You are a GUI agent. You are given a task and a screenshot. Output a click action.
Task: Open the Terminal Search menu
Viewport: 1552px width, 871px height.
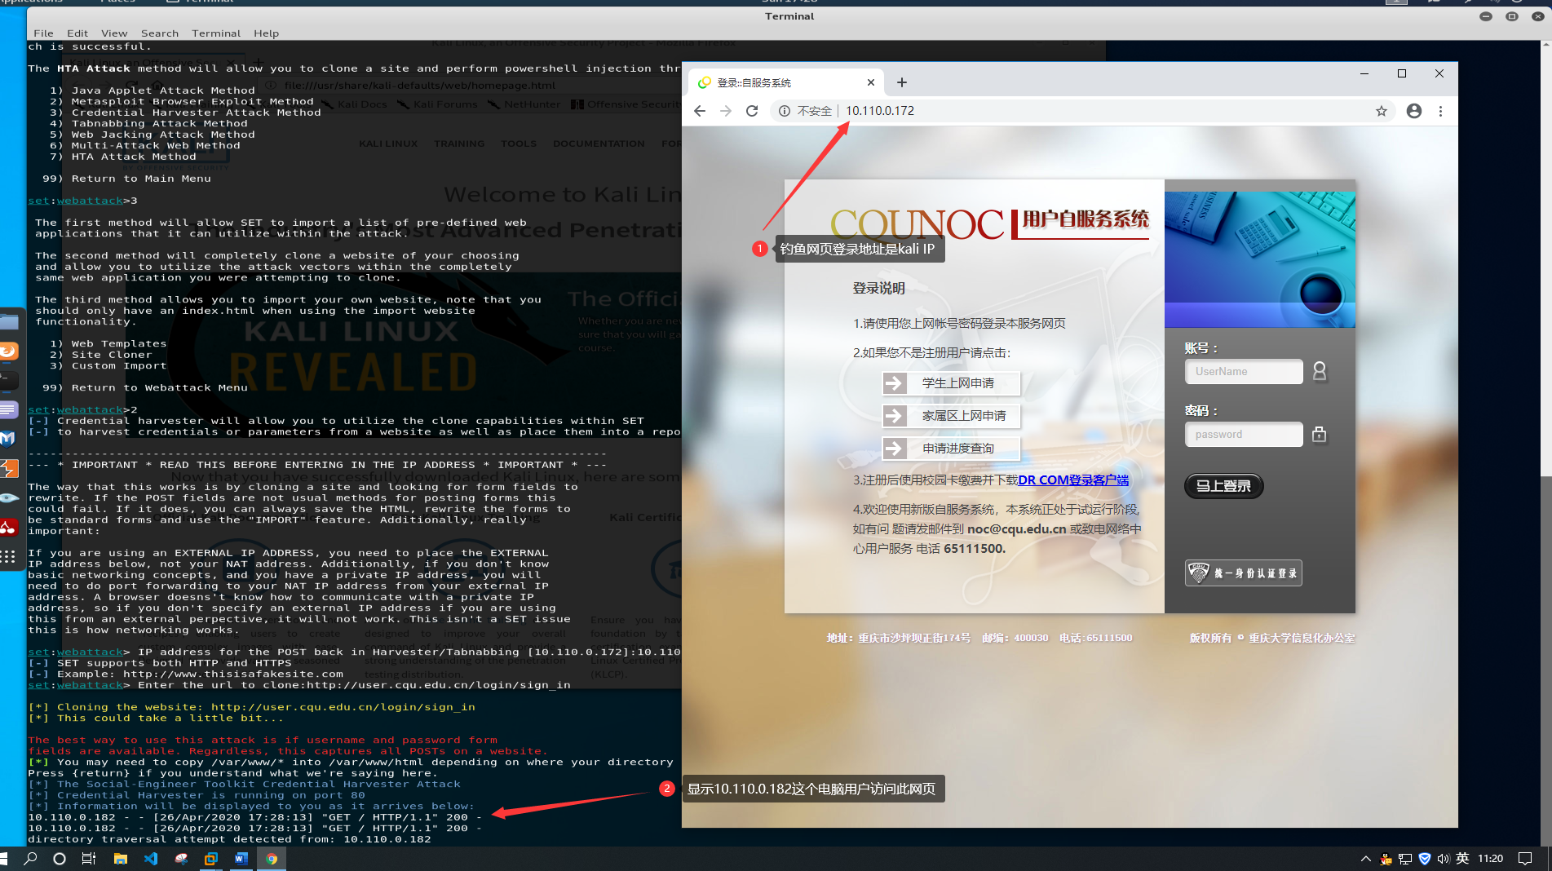tap(160, 33)
